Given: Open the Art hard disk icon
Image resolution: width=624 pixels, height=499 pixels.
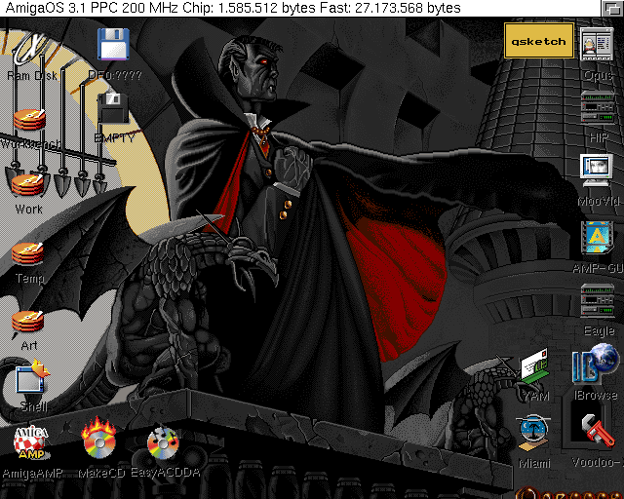Looking at the screenshot, I should click(x=28, y=322).
